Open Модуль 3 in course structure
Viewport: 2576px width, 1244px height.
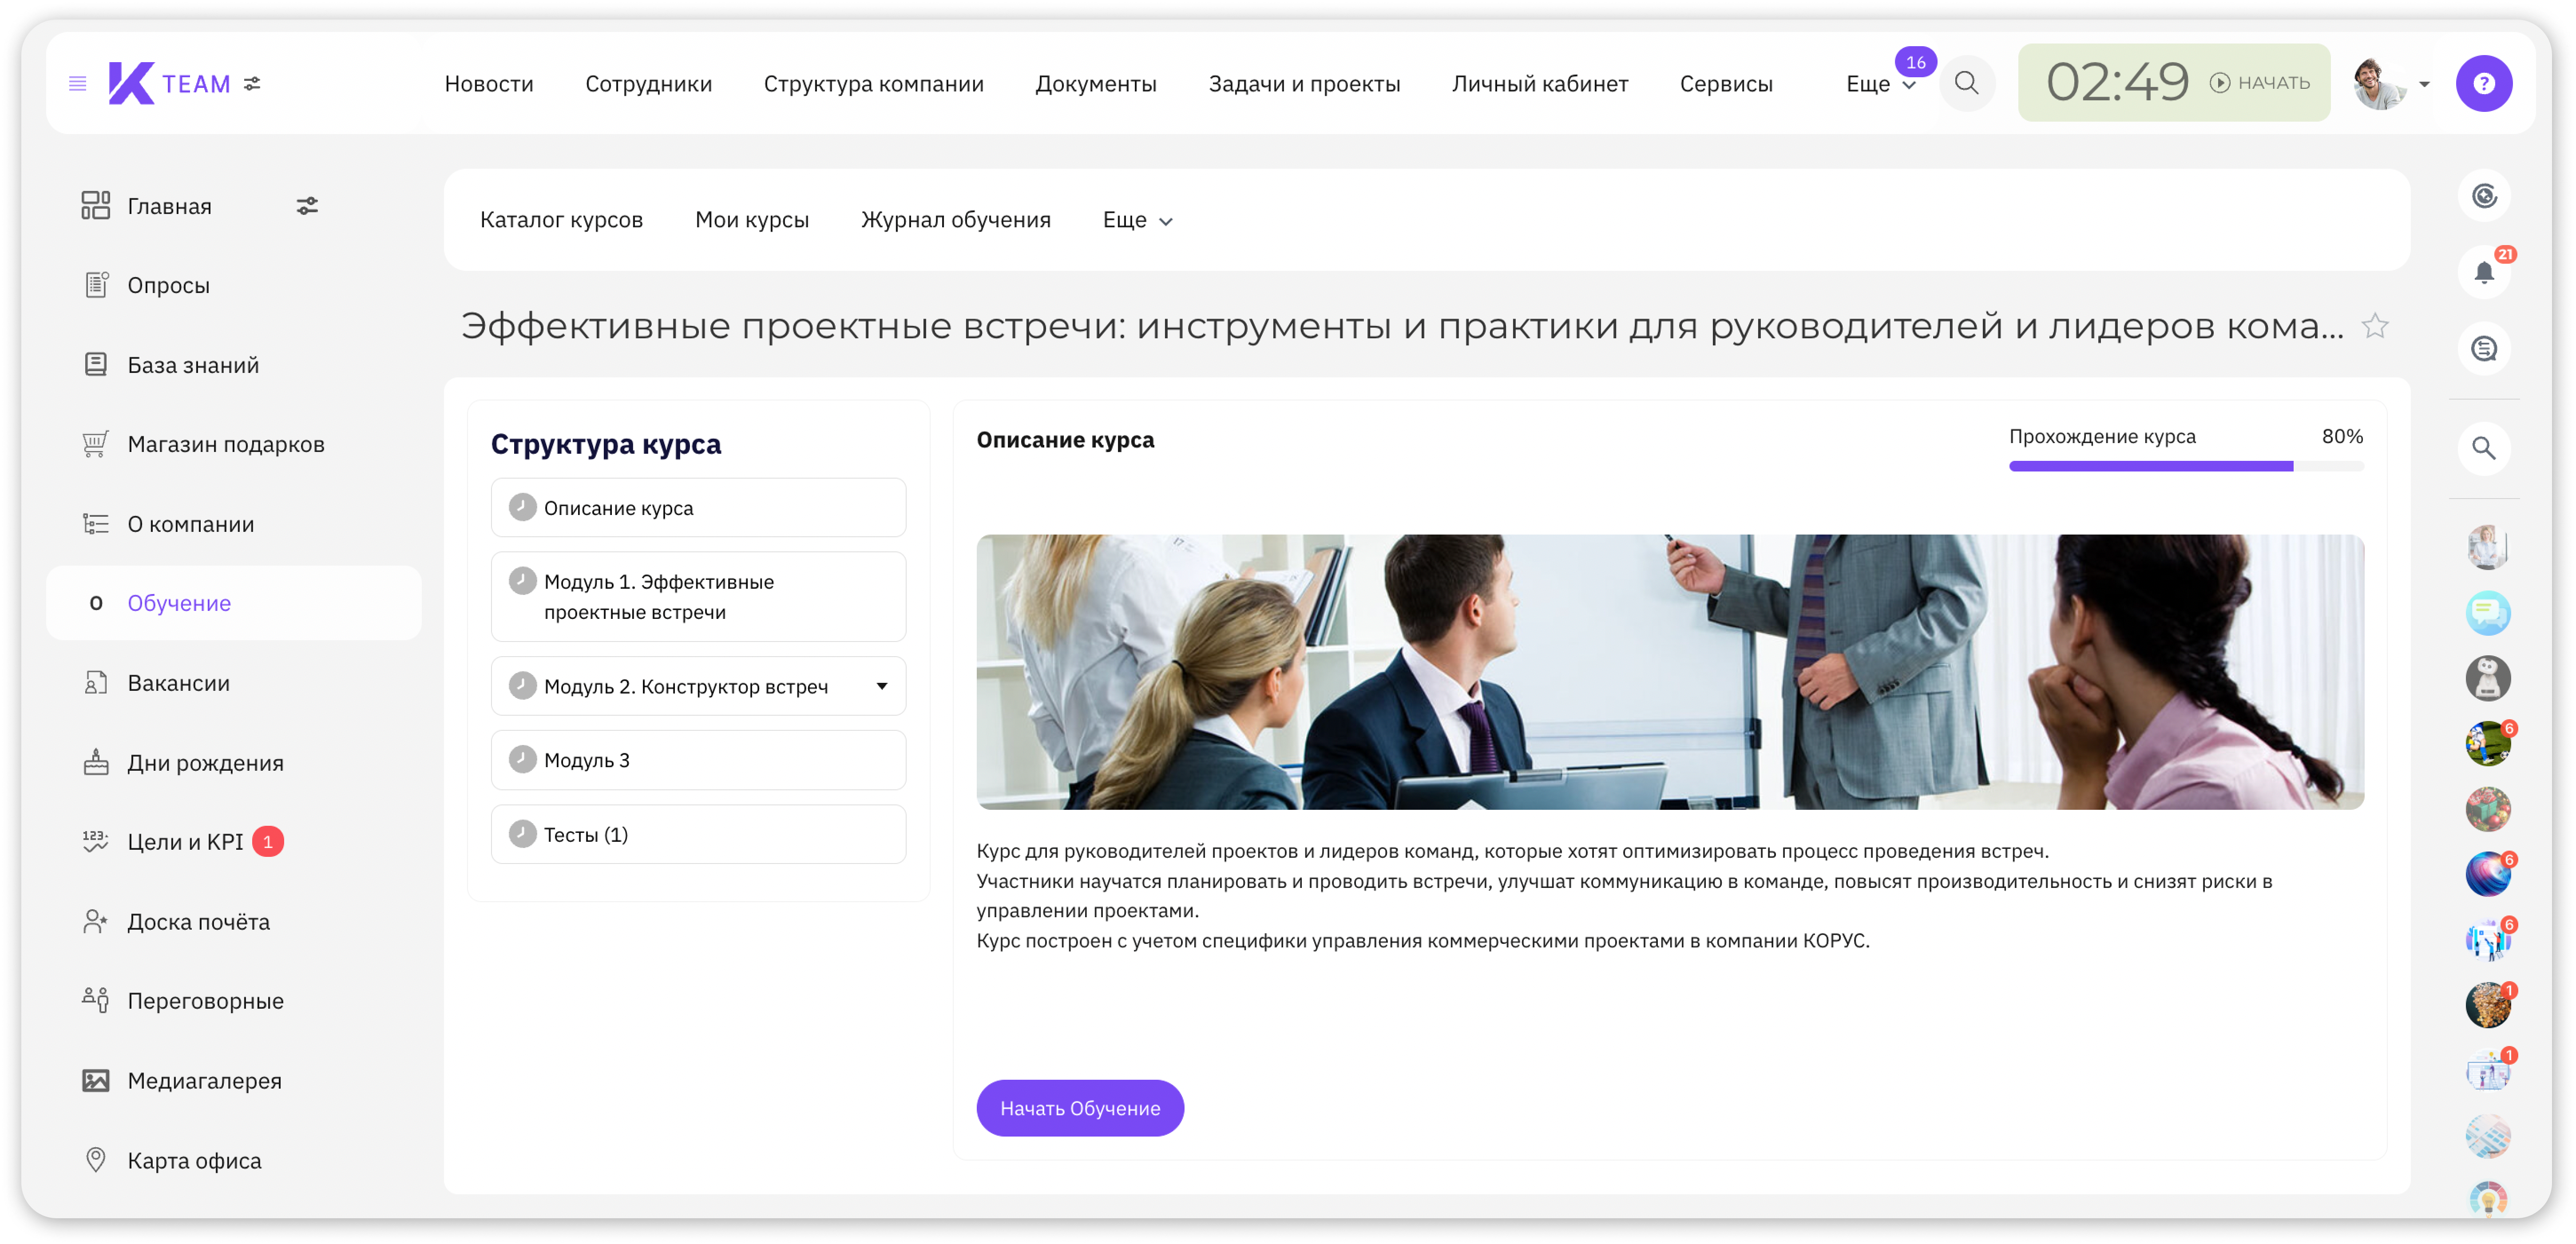[x=698, y=760]
